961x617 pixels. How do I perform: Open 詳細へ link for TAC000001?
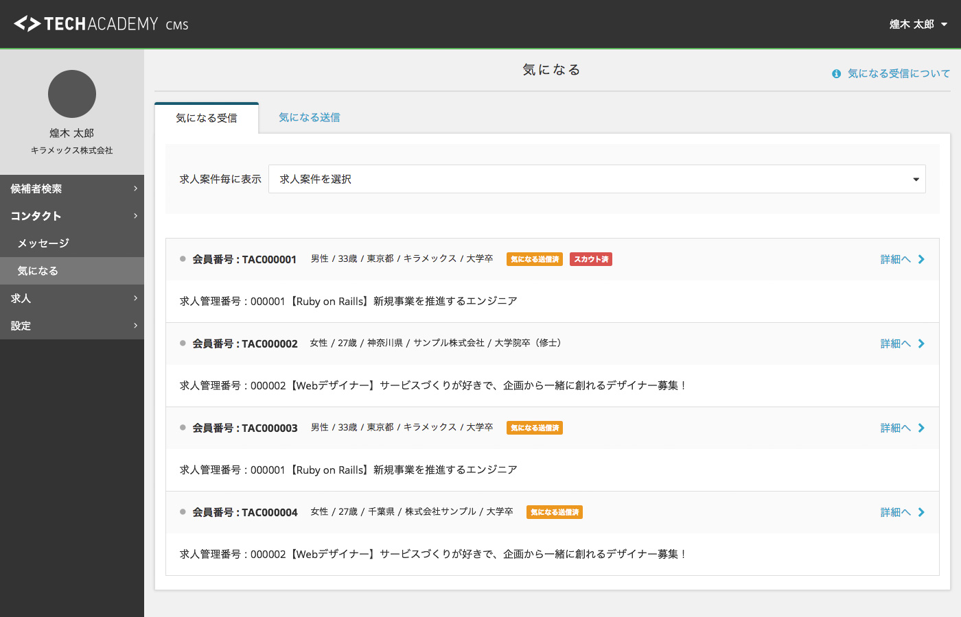(902, 259)
